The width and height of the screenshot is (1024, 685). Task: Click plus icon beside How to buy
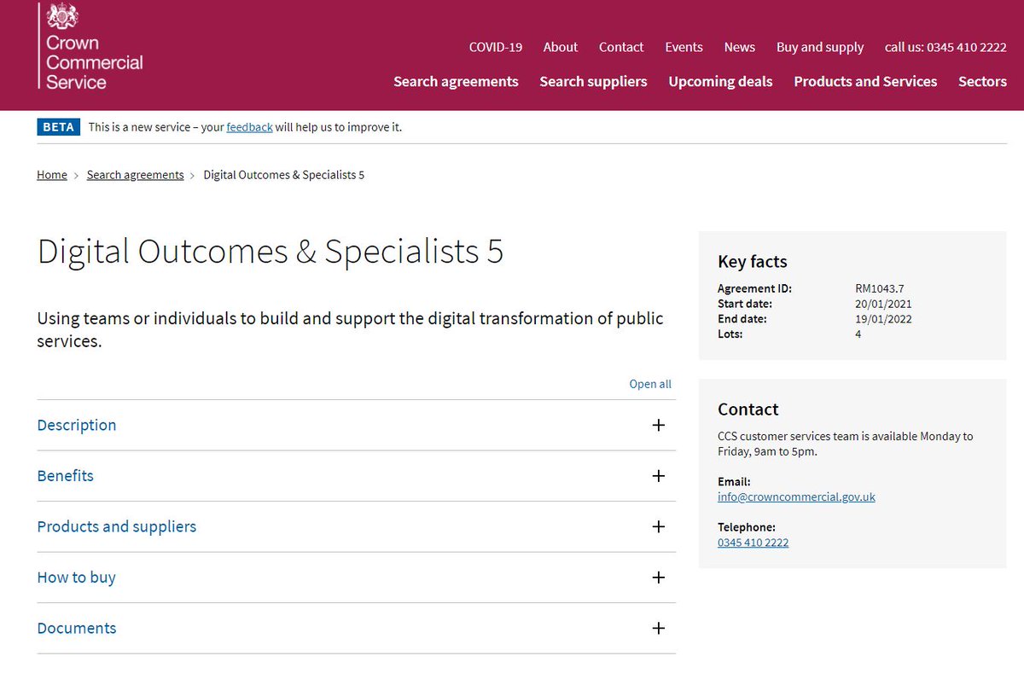[x=658, y=578]
